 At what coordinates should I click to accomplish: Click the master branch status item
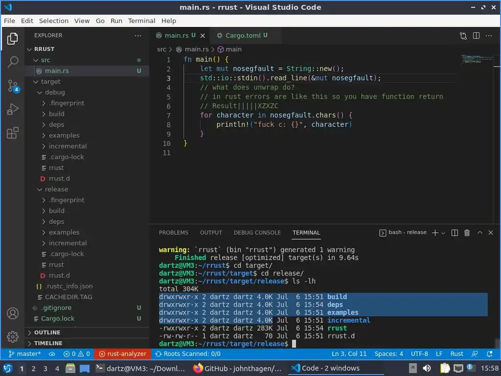pyautogui.click(x=24, y=353)
